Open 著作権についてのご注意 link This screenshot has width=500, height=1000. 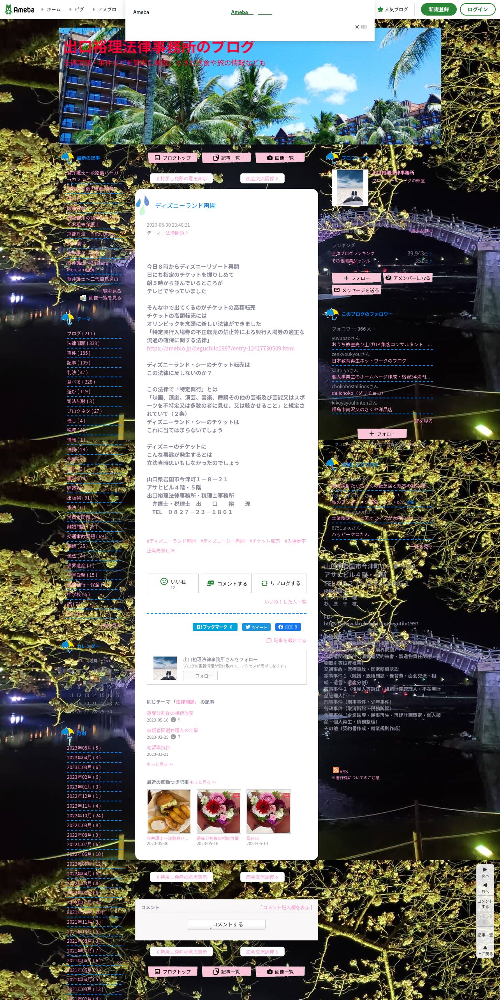coord(356,778)
